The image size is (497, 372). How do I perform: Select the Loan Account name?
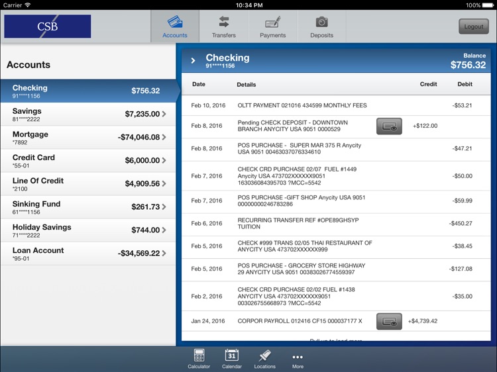click(x=38, y=250)
